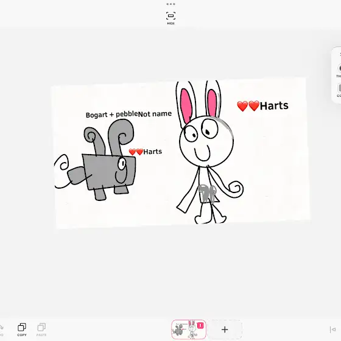Tap the pink frame number badge
The height and width of the screenshot is (341, 341).
coord(200,326)
